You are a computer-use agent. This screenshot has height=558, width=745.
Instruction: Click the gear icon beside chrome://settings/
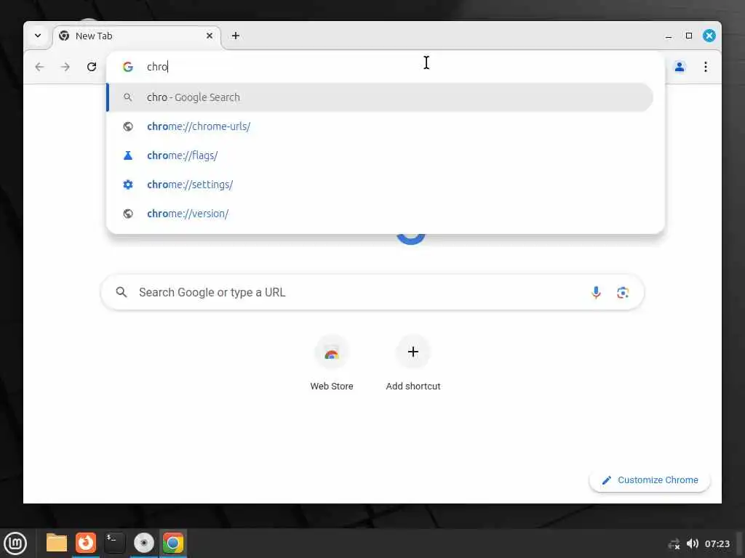[x=128, y=185]
